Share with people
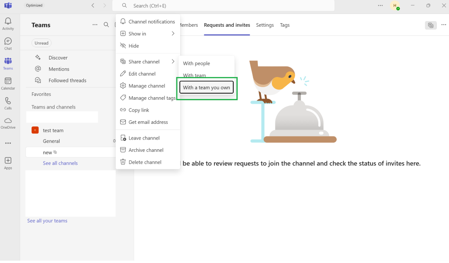The height and width of the screenshot is (263, 449). point(207,63)
